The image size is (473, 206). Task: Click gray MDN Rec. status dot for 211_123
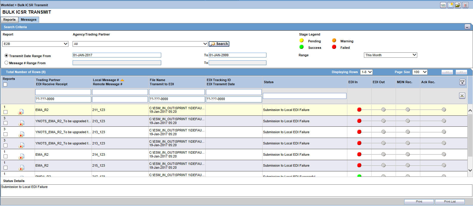coord(408,110)
